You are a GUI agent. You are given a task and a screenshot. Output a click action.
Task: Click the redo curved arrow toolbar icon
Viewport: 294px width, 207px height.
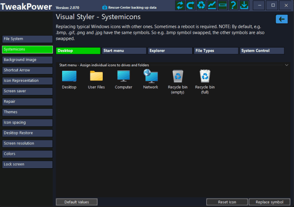[190, 5]
